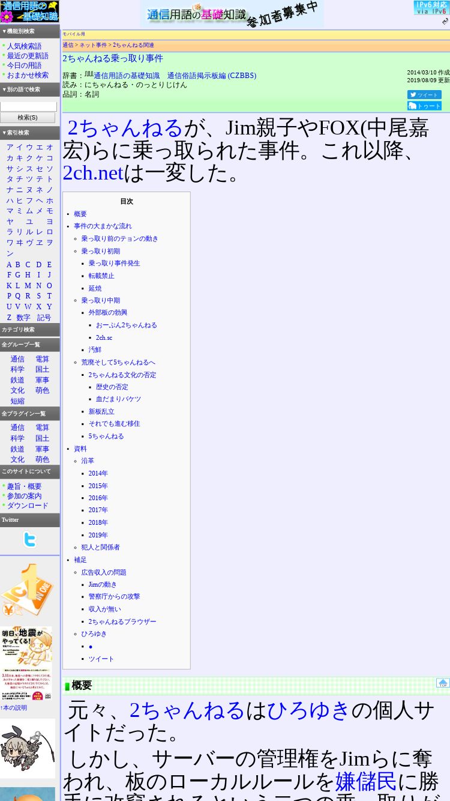Select index kana カ
The image size is (450, 801).
click(x=10, y=158)
